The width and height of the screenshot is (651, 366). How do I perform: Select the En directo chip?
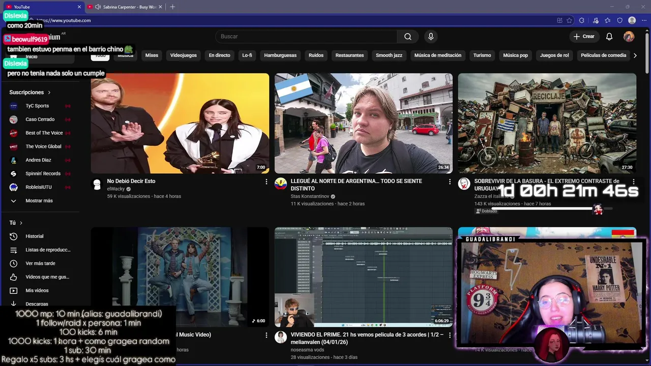coord(219,55)
